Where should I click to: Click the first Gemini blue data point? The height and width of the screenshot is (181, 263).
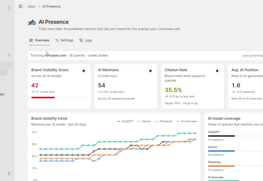[x=41, y=161]
